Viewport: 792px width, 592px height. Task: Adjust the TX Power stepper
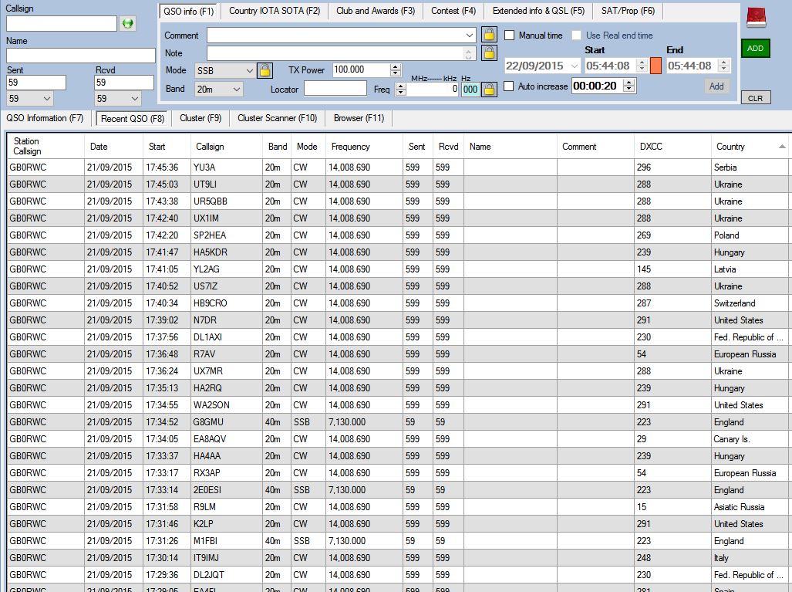pyautogui.click(x=396, y=69)
